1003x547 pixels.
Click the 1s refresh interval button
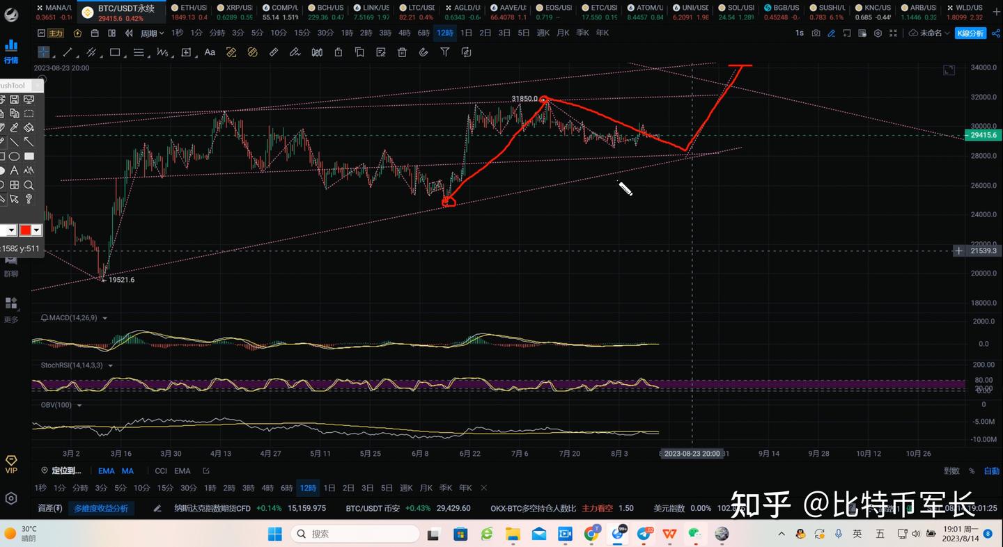tap(800, 33)
